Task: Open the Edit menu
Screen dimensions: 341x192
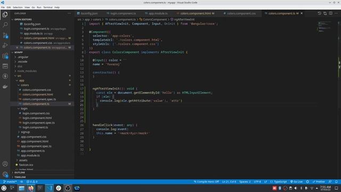Action: point(9,7)
